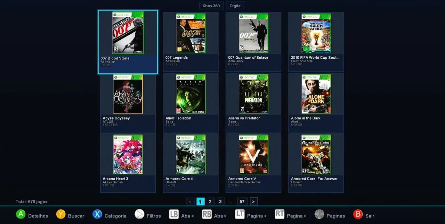Click the LT previous page icon

(240, 214)
